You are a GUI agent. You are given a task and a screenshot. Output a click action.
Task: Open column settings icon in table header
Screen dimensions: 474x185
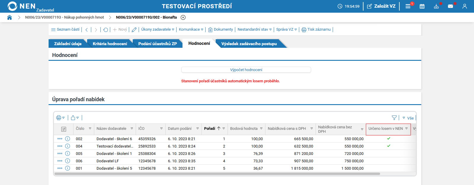click(64, 129)
